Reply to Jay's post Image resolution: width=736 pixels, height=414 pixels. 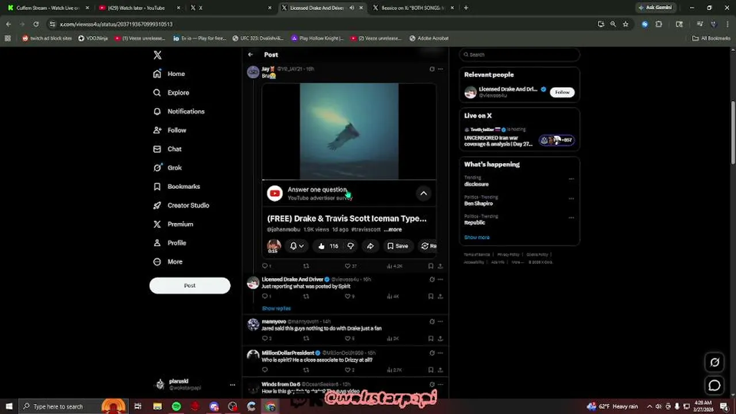(266, 266)
